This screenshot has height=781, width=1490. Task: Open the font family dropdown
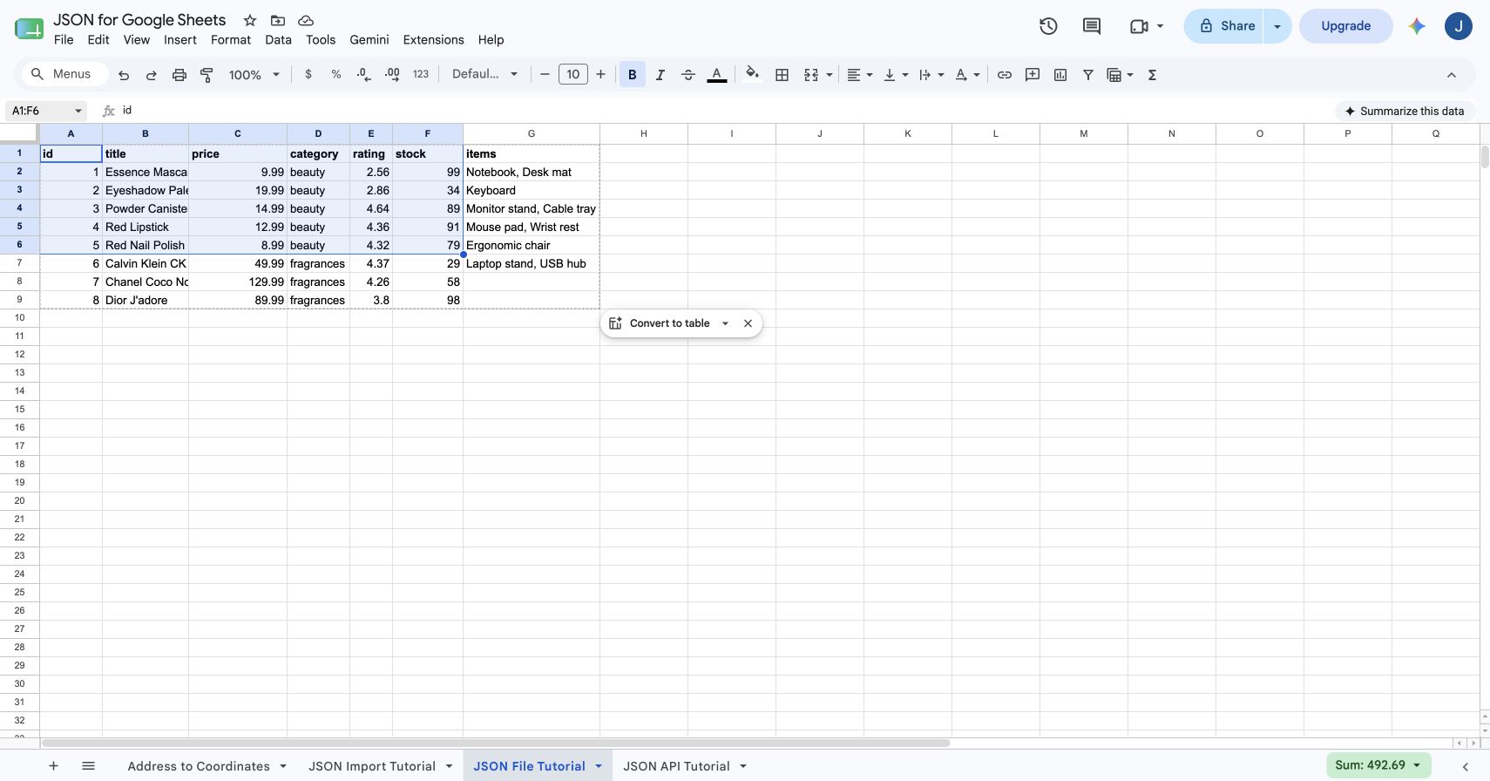(x=484, y=75)
